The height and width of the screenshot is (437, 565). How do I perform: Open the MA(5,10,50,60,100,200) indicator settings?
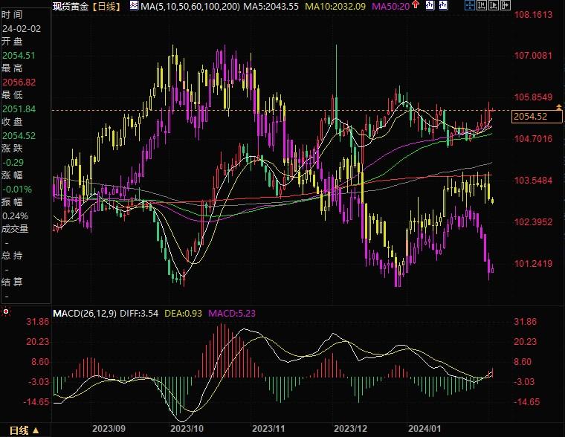[190, 6]
